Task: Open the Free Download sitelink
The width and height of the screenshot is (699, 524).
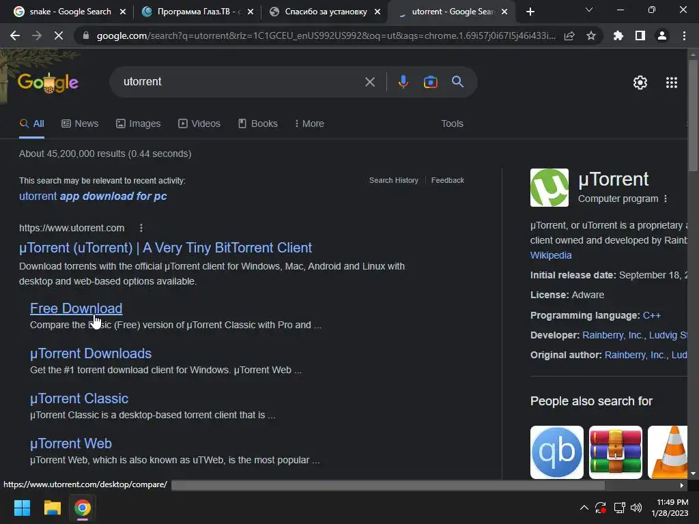Action: click(x=76, y=308)
